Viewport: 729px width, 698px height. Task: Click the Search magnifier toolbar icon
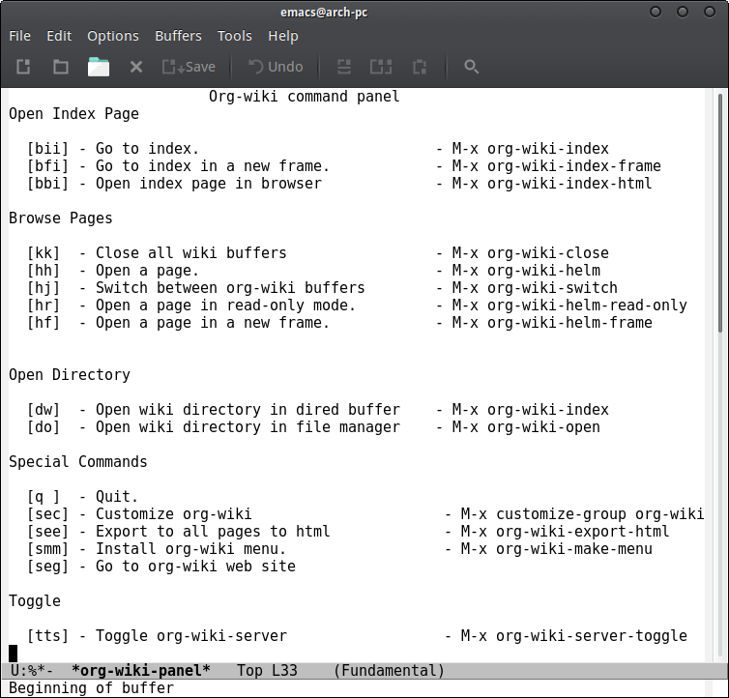pyautogui.click(x=472, y=67)
